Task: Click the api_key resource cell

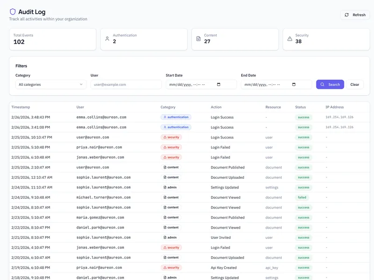Action: (x=272, y=267)
